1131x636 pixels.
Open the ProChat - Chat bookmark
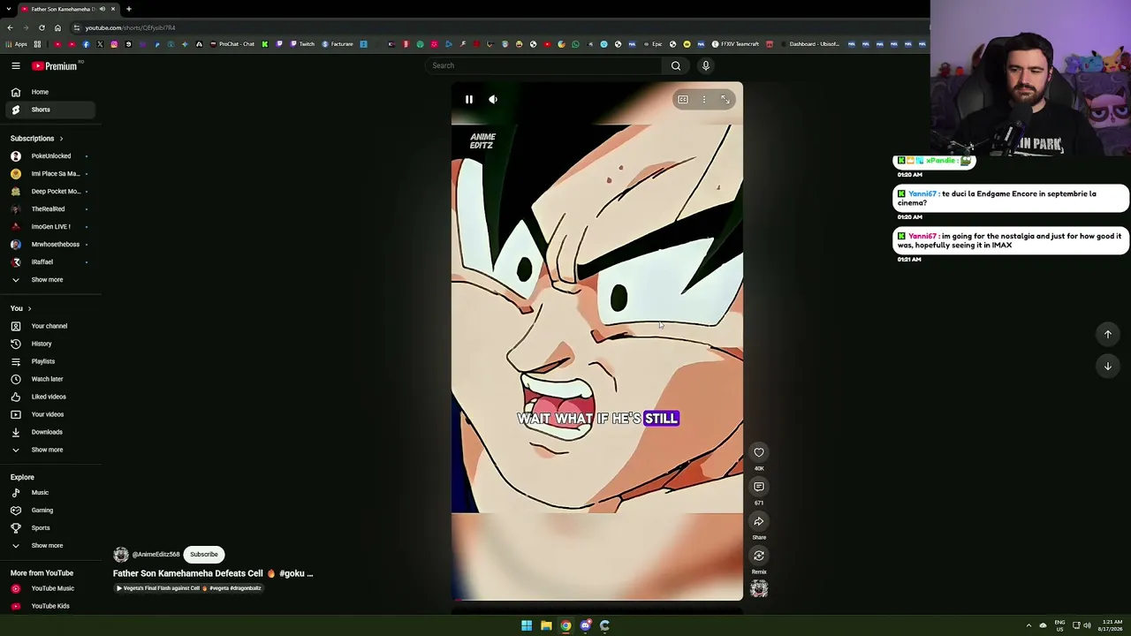(232, 44)
